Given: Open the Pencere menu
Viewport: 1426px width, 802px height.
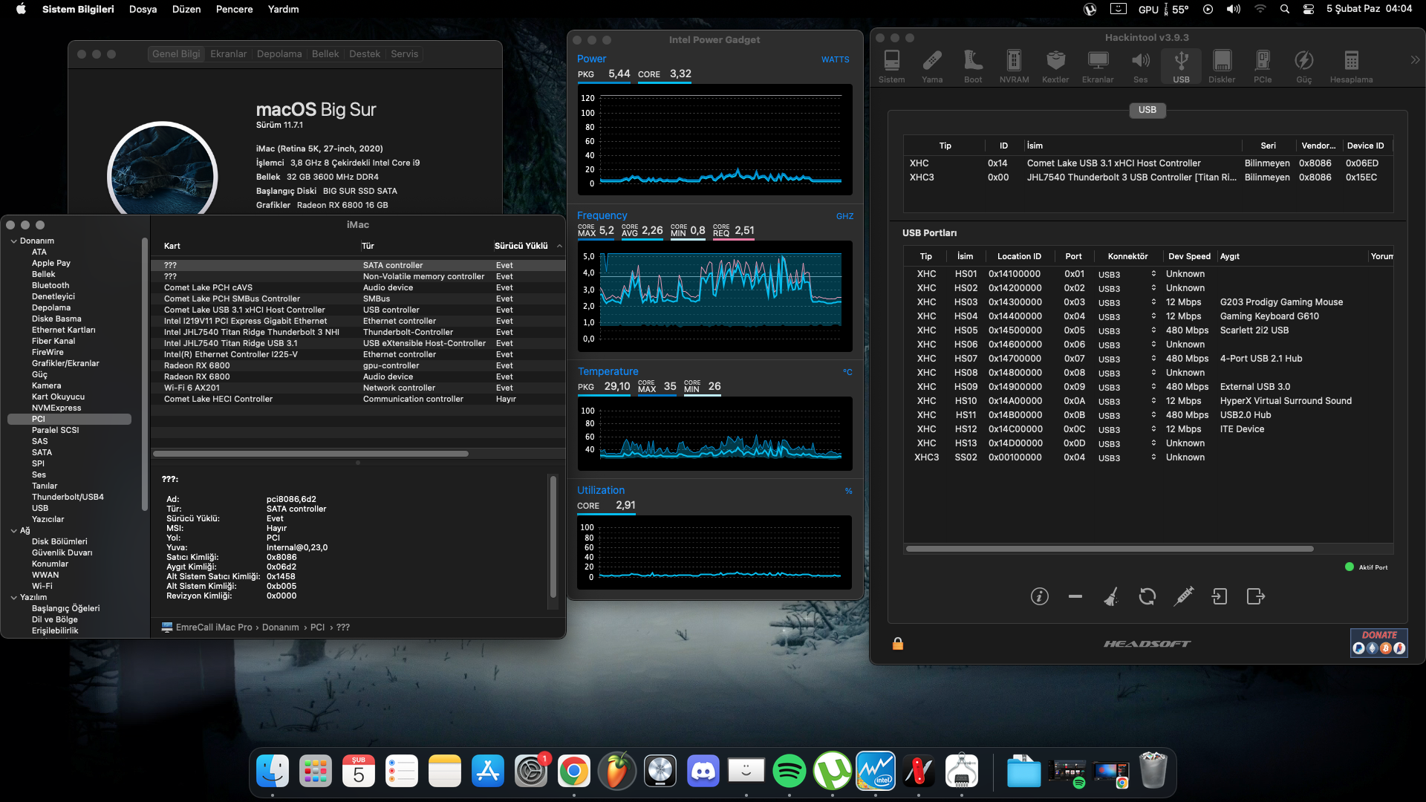Looking at the screenshot, I should point(234,10).
